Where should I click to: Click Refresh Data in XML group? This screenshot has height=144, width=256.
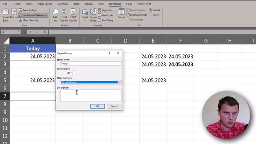pos(135,20)
